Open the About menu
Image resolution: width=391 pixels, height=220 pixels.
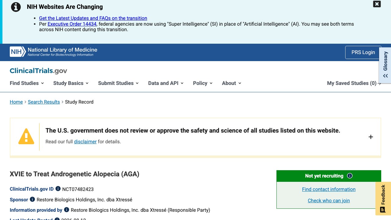tap(232, 83)
